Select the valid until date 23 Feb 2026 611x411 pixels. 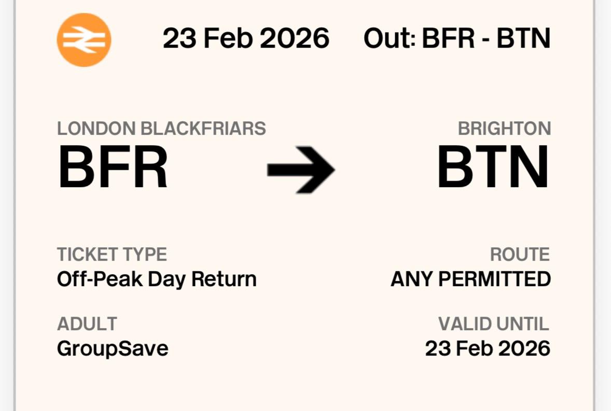coord(488,348)
